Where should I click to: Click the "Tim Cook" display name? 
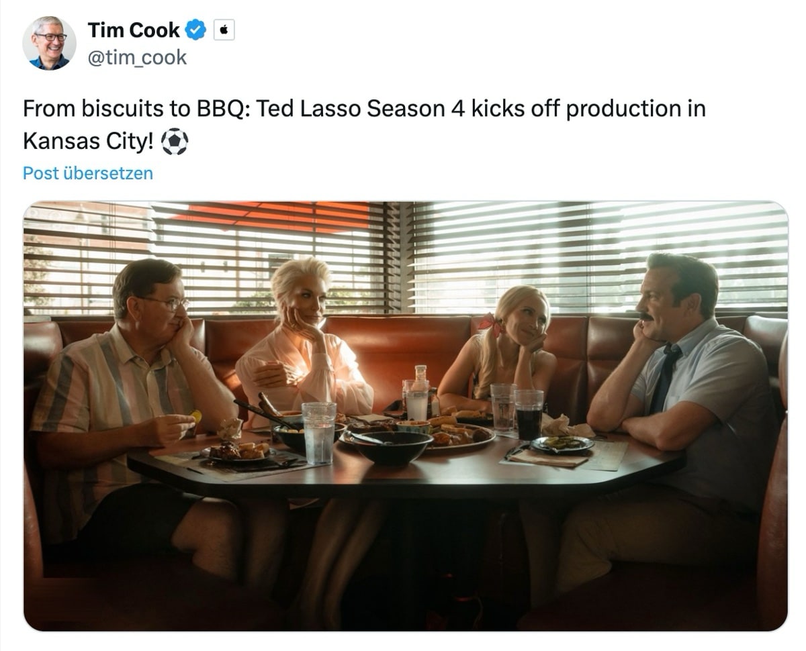134,30
